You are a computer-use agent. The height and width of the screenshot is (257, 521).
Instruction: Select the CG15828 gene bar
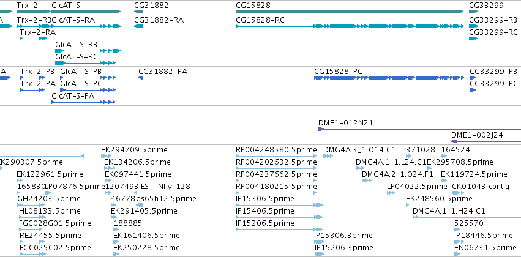tap(350, 12)
